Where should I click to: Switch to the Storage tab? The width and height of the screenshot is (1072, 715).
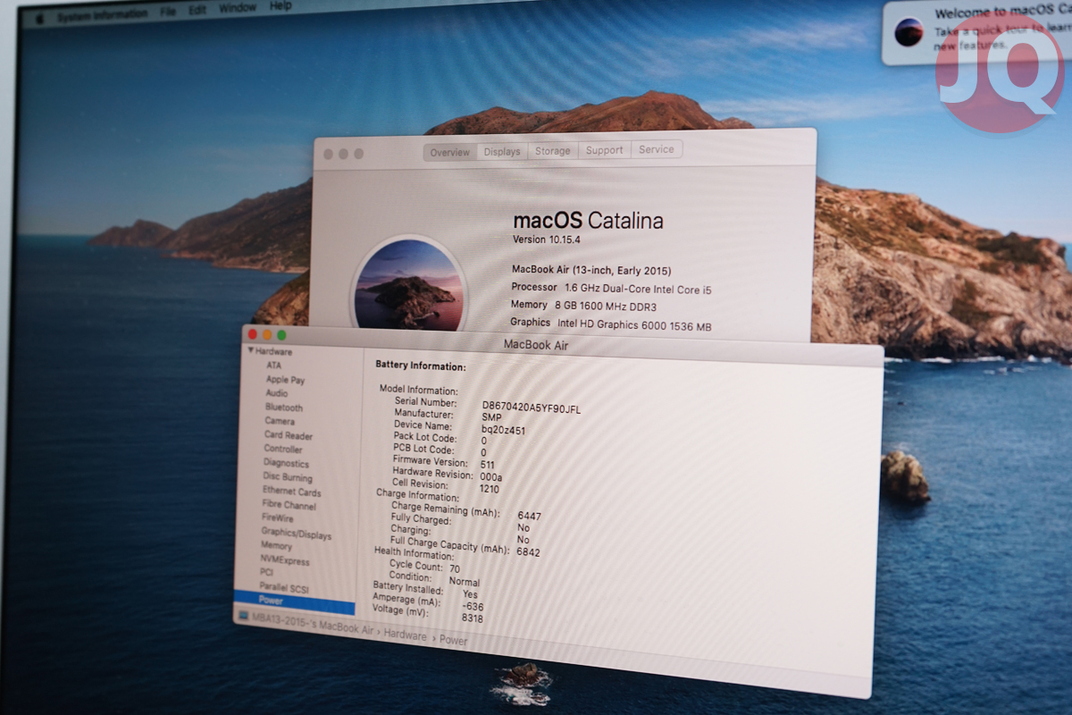[x=553, y=151]
